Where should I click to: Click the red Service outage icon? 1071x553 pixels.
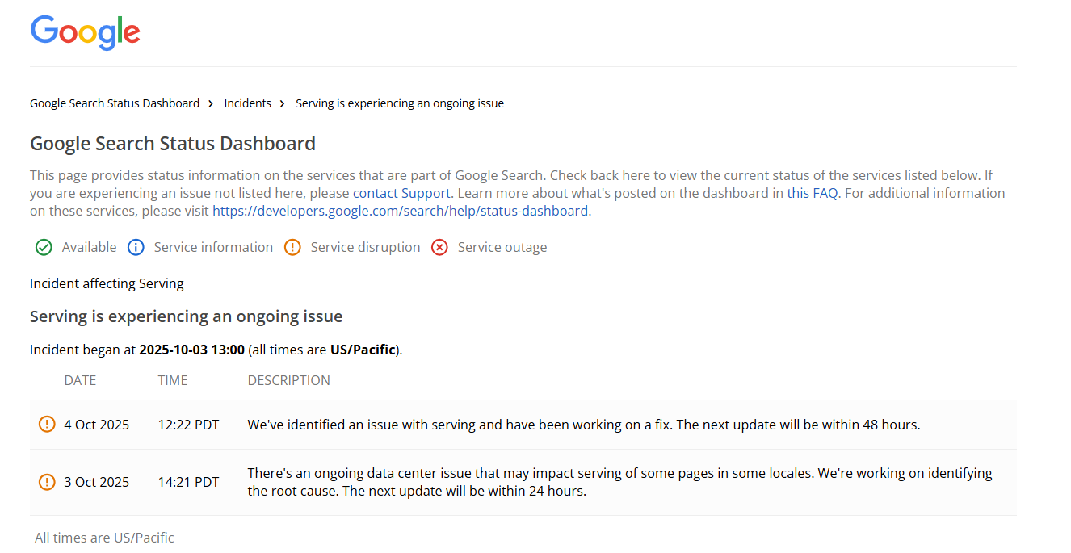[439, 247]
